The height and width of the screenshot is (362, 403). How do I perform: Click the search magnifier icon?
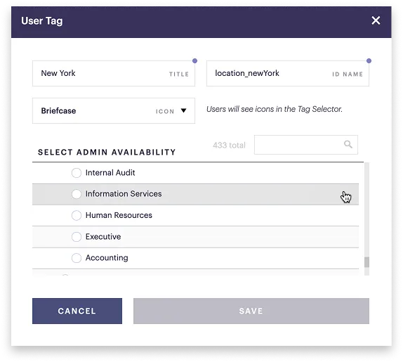[x=348, y=144]
